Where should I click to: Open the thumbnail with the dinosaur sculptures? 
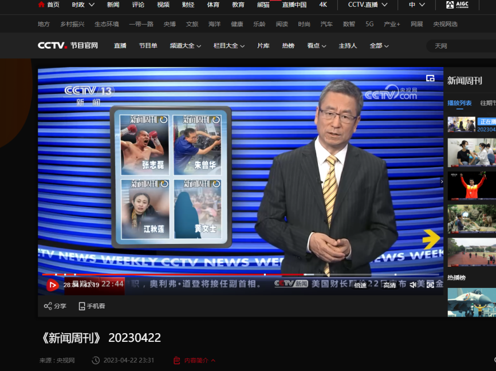click(471, 219)
